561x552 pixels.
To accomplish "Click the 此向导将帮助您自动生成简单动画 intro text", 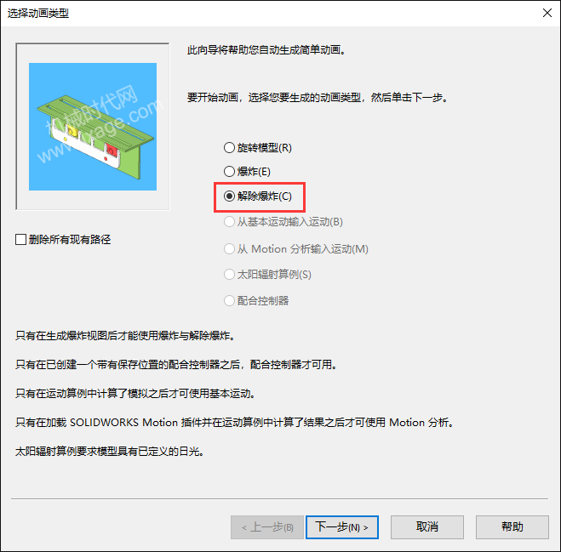I will [266, 50].
